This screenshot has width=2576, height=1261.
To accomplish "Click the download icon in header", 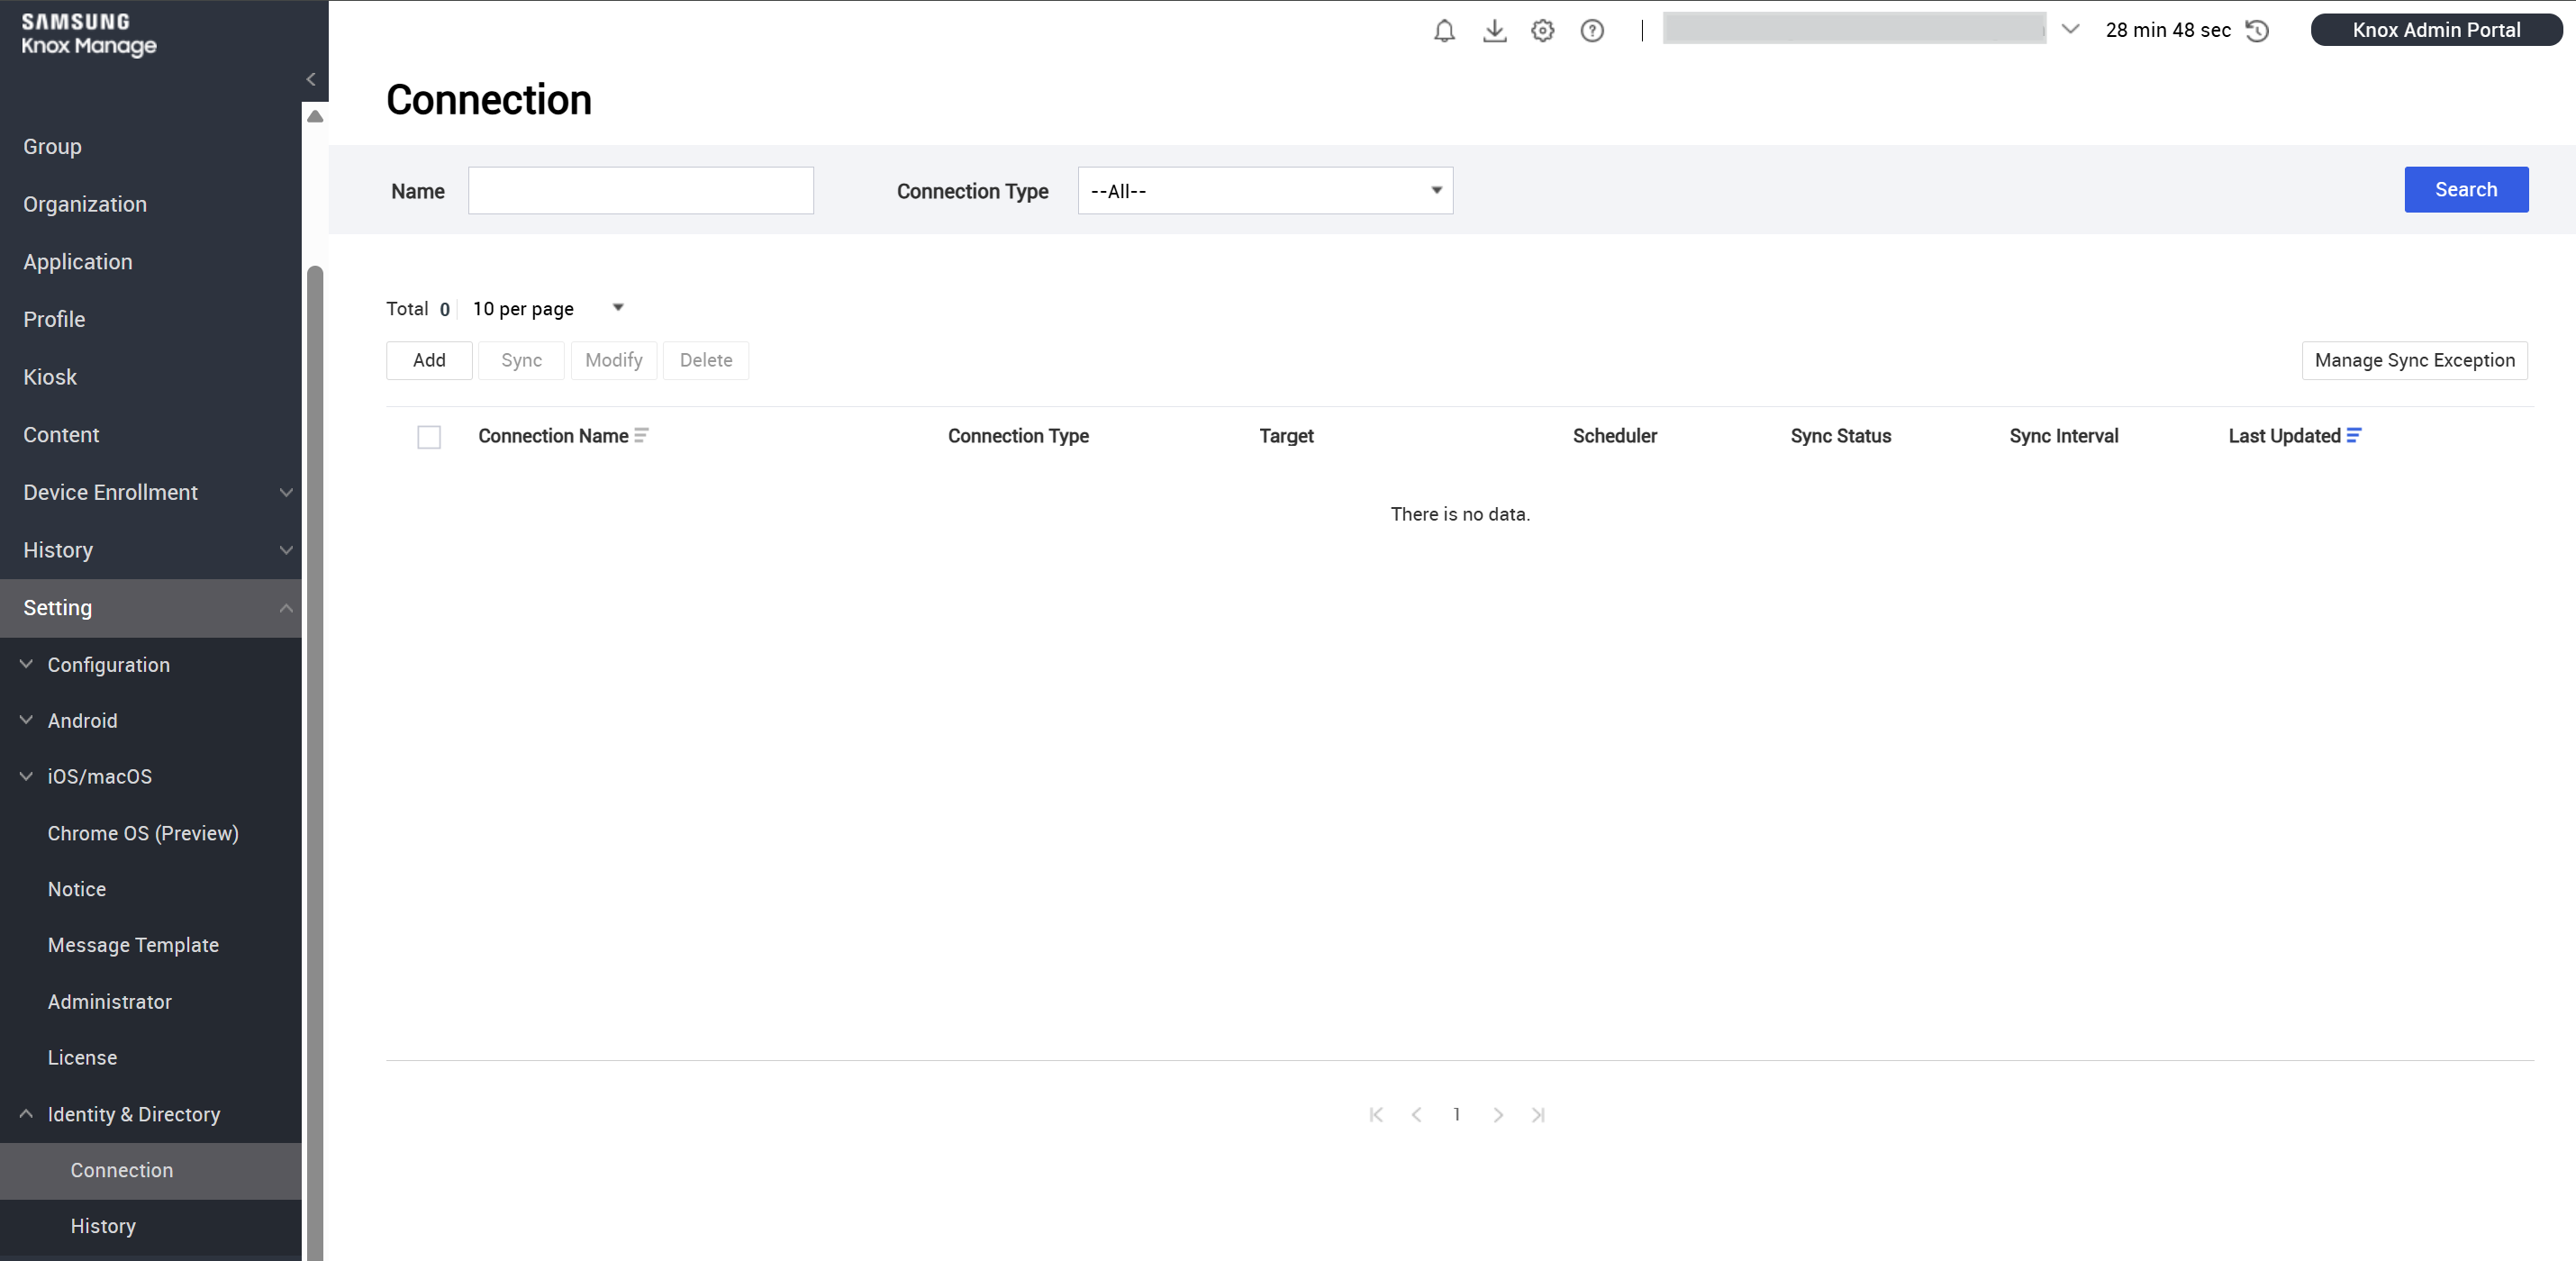I will coord(1494,31).
